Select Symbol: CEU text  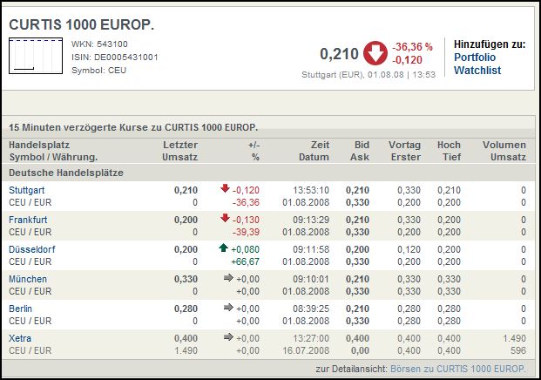tap(98, 71)
